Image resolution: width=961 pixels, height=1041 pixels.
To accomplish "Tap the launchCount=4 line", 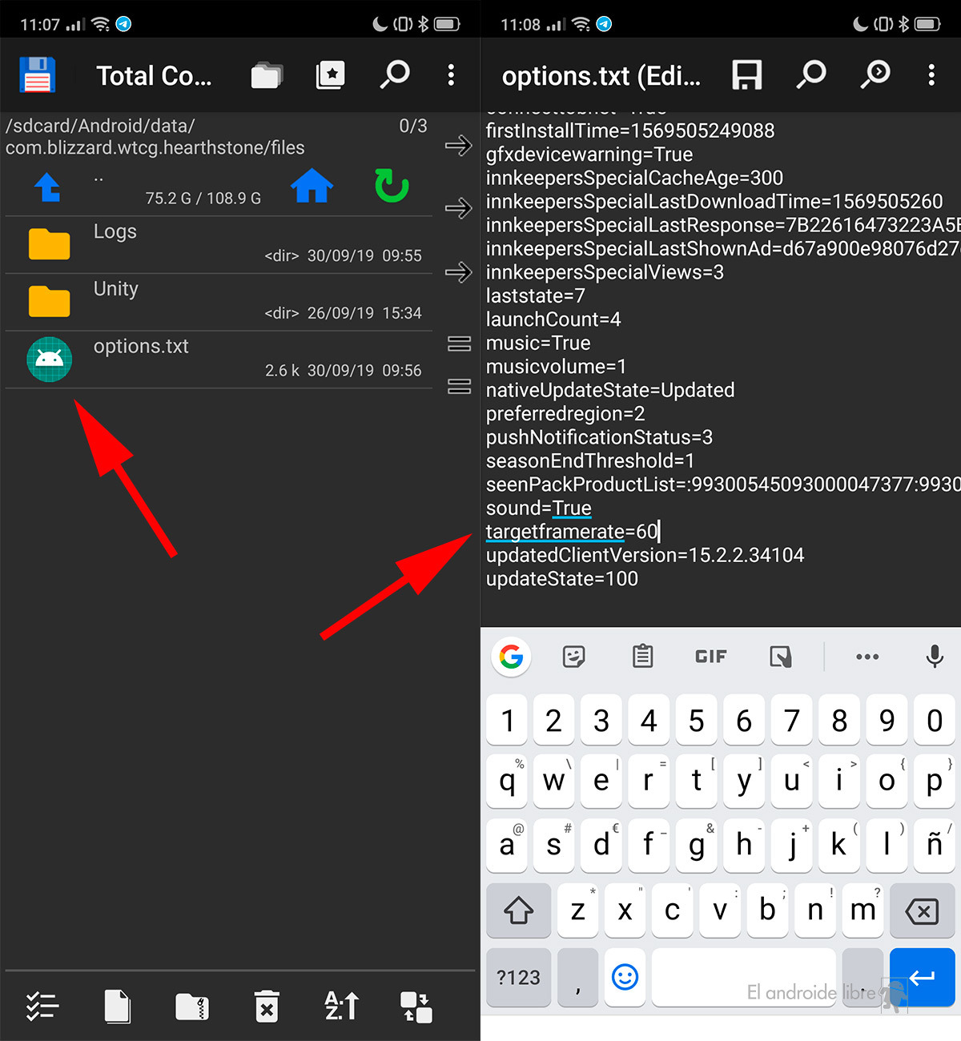I will pyautogui.click(x=553, y=320).
